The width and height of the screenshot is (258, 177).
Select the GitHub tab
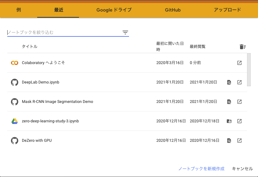(173, 10)
